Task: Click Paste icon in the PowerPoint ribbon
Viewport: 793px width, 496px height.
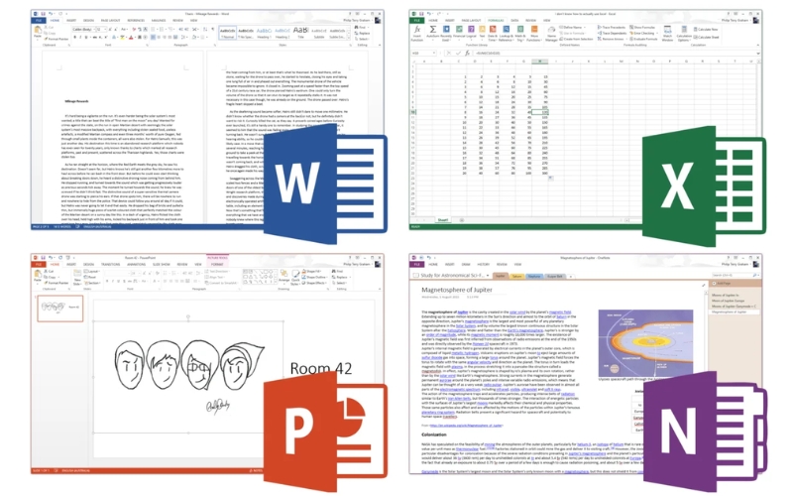Action: (38, 274)
